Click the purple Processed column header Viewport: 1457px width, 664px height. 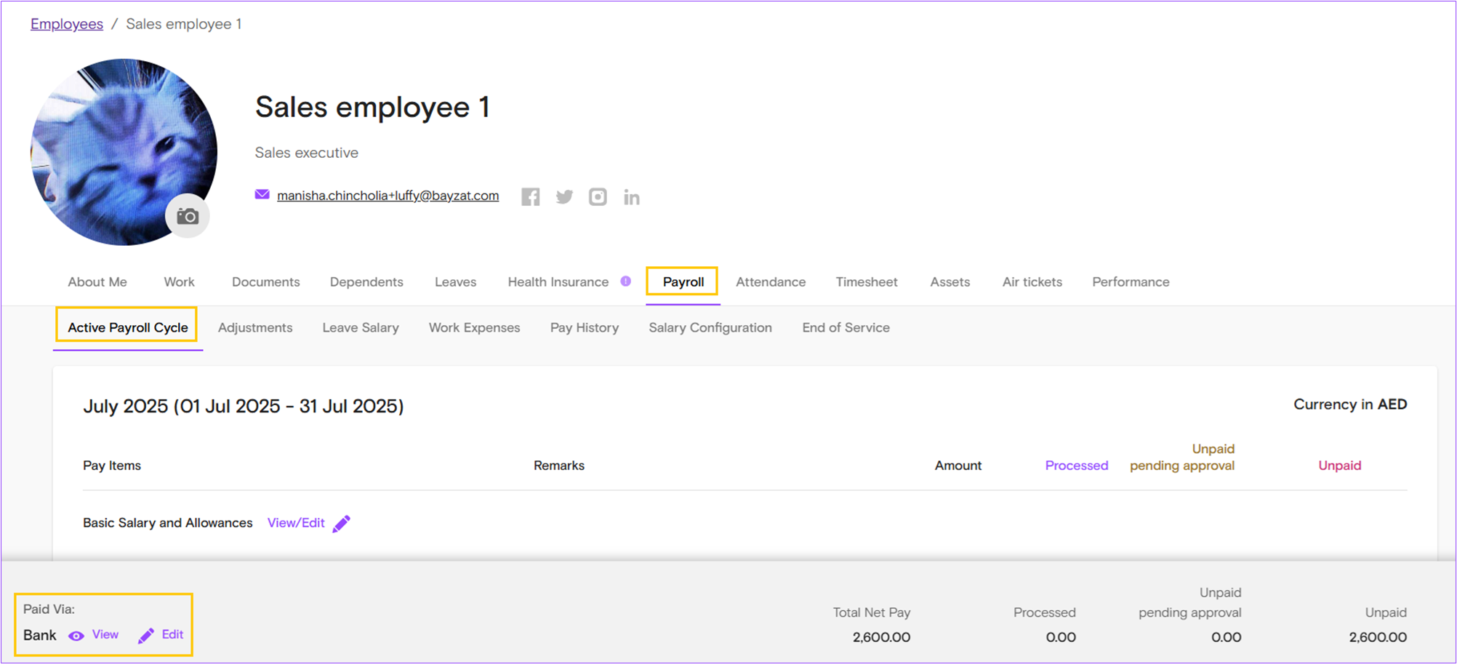(1077, 465)
